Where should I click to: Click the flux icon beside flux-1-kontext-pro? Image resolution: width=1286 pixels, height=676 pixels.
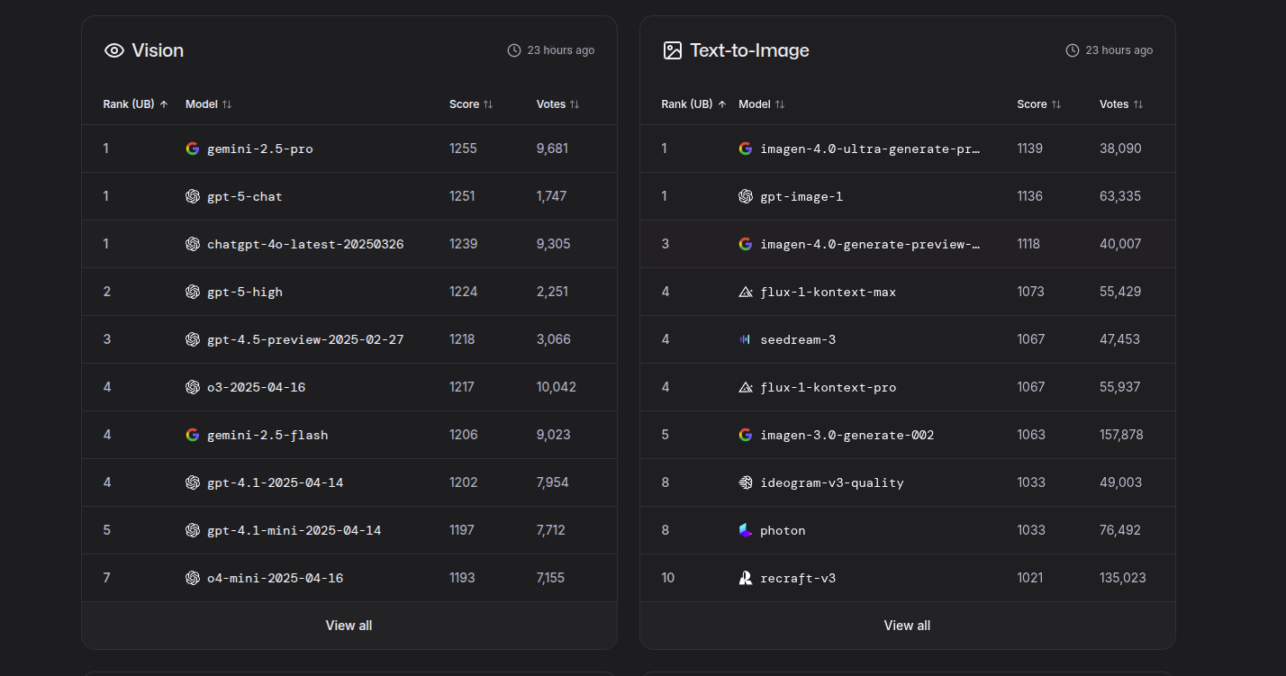point(746,387)
